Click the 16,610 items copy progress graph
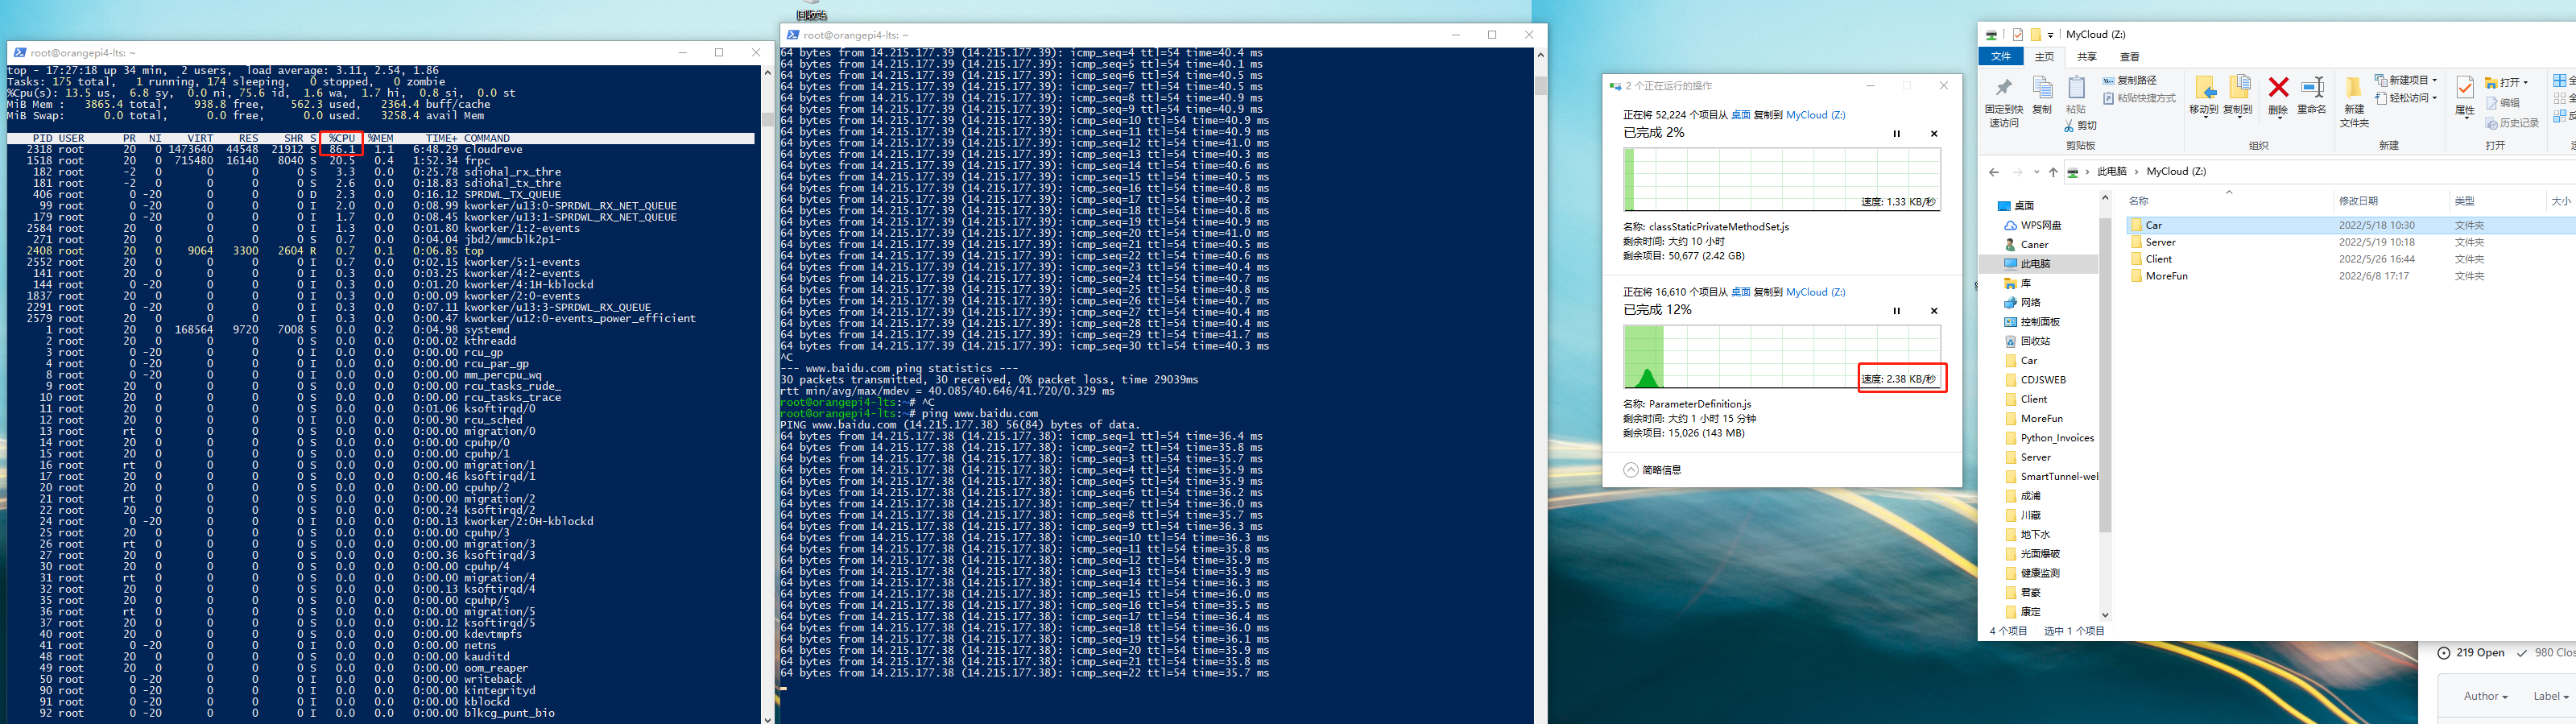This screenshot has width=2576, height=724. (1782, 357)
